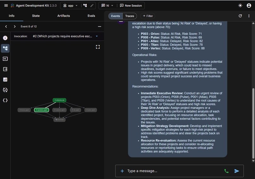Open the circular checkmark sidebar icon

click(5, 90)
